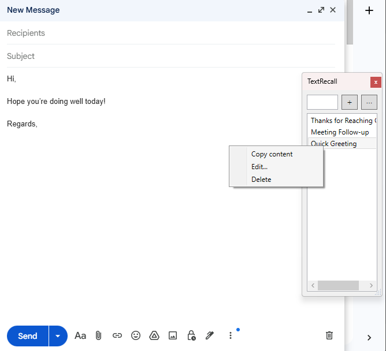This screenshot has width=386, height=351.
Task: Click the Recipients field
Action: click(168, 33)
